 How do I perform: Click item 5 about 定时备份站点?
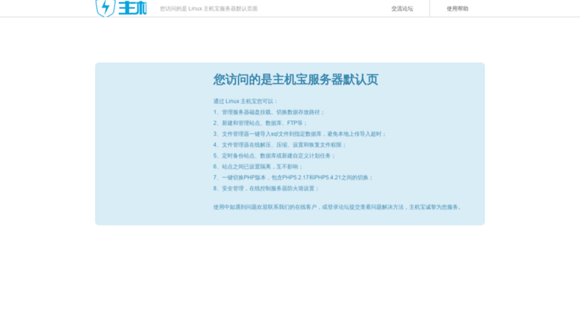pyautogui.click(x=274, y=156)
